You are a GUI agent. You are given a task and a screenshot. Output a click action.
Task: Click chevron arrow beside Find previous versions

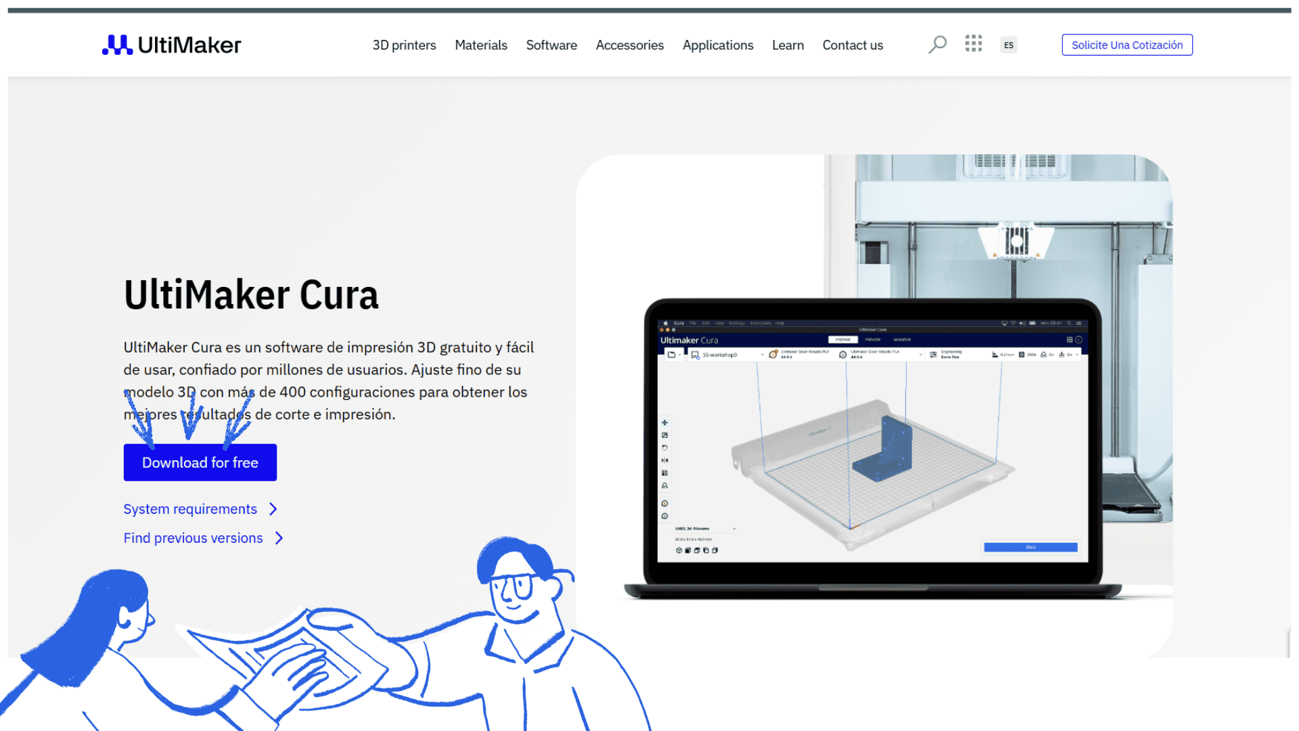point(279,538)
